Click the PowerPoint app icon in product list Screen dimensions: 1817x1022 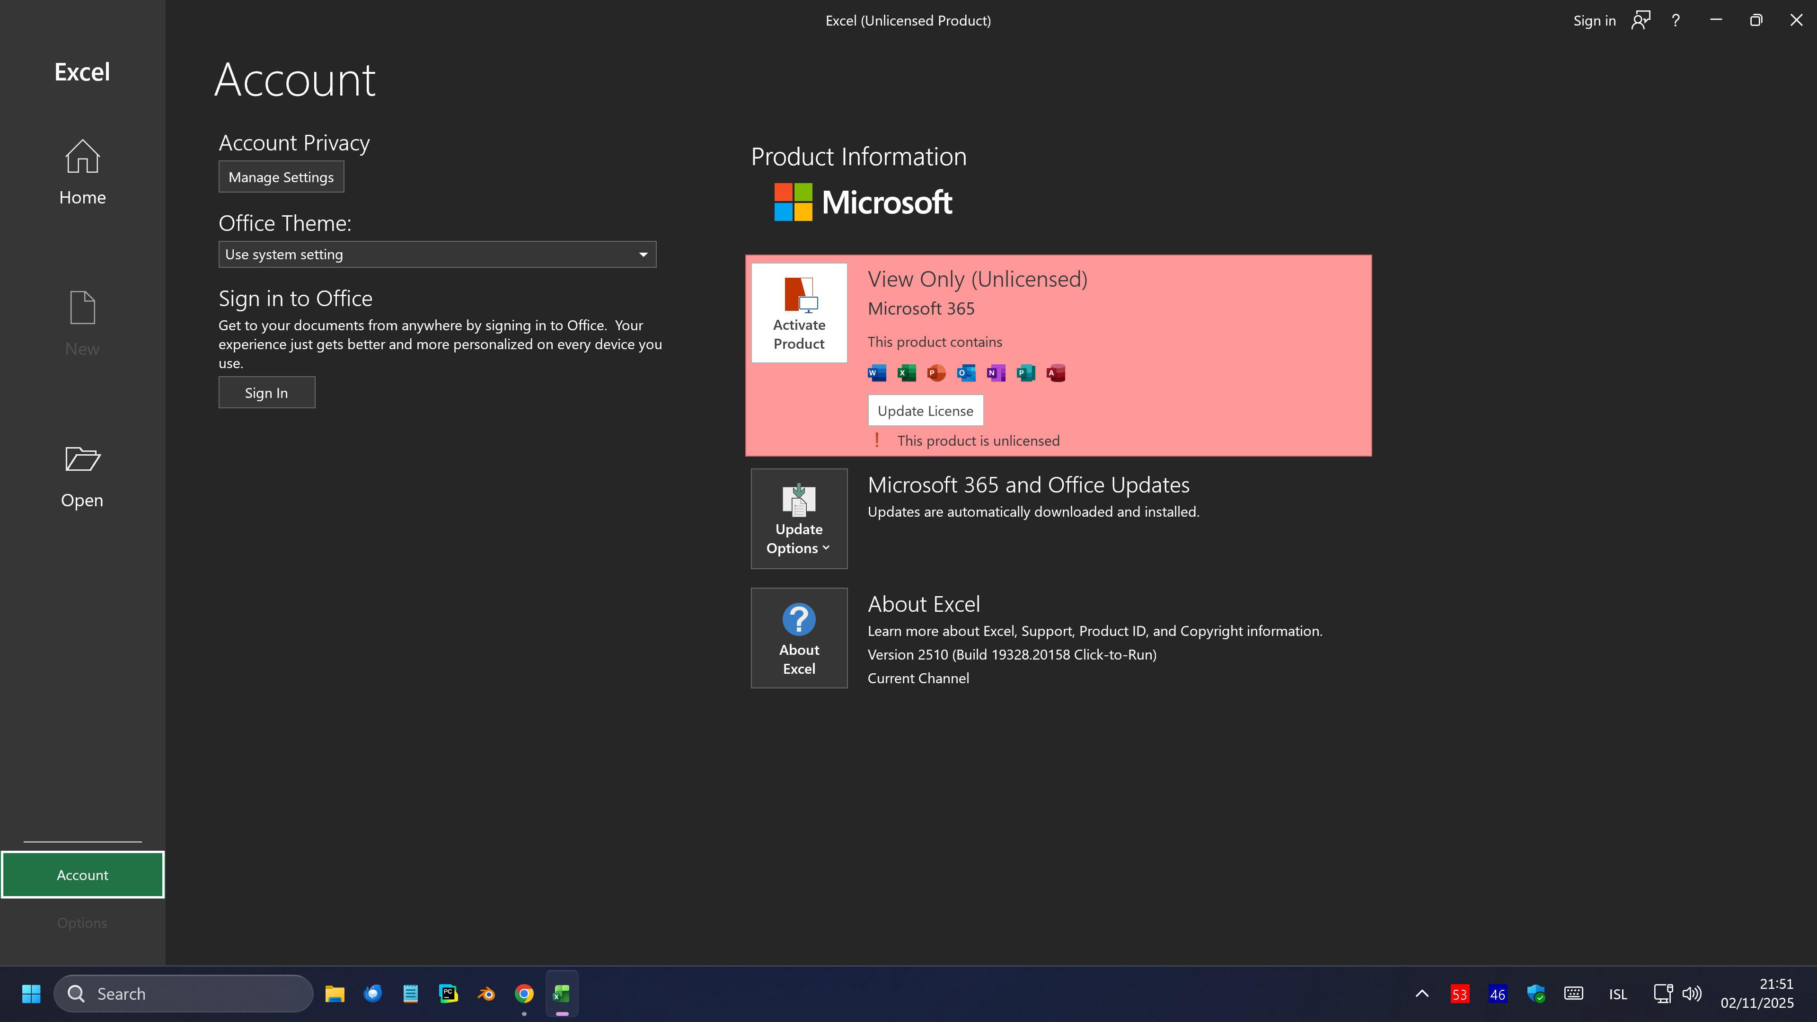tap(936, 373)
